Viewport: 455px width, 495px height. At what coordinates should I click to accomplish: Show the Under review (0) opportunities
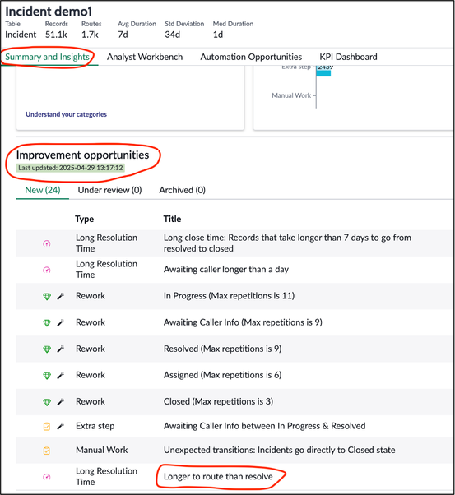(x=109, y=190)
